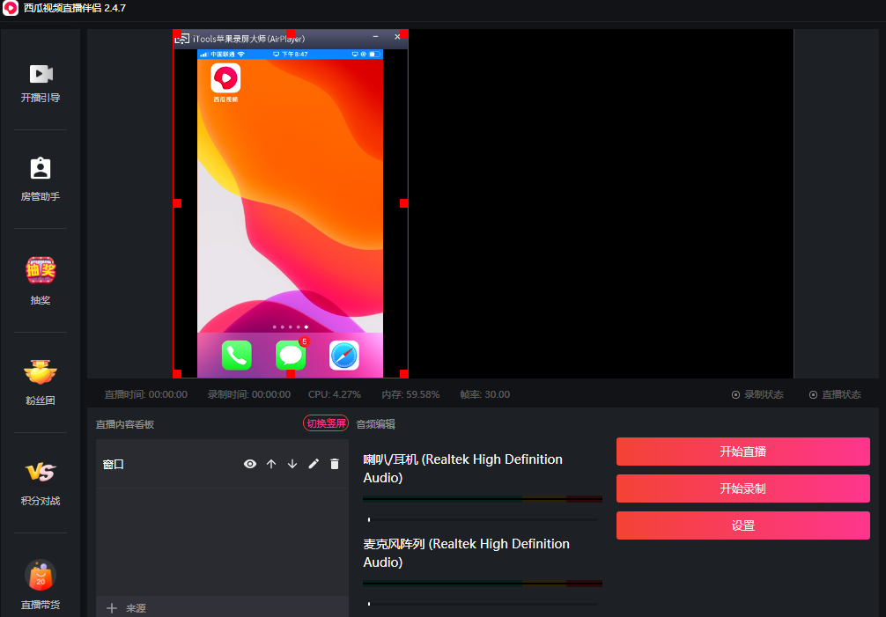Click 切换竖屏 to switch to portrait
886x617 pixels.
pyautogui.click(x=326, y=423)
